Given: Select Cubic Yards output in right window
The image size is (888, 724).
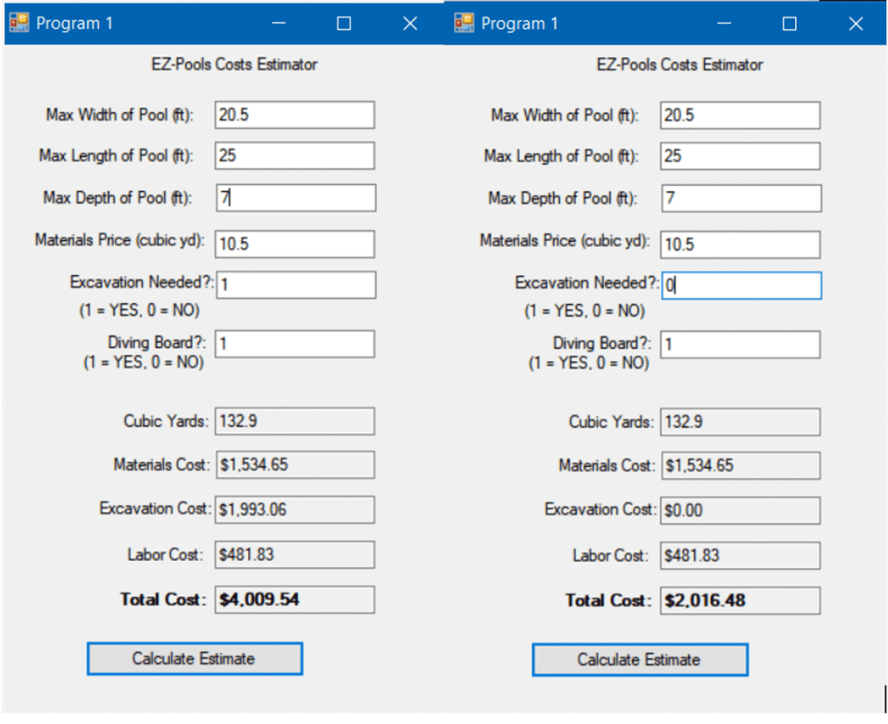Looking at the screenshot, I should coord(740,423).
